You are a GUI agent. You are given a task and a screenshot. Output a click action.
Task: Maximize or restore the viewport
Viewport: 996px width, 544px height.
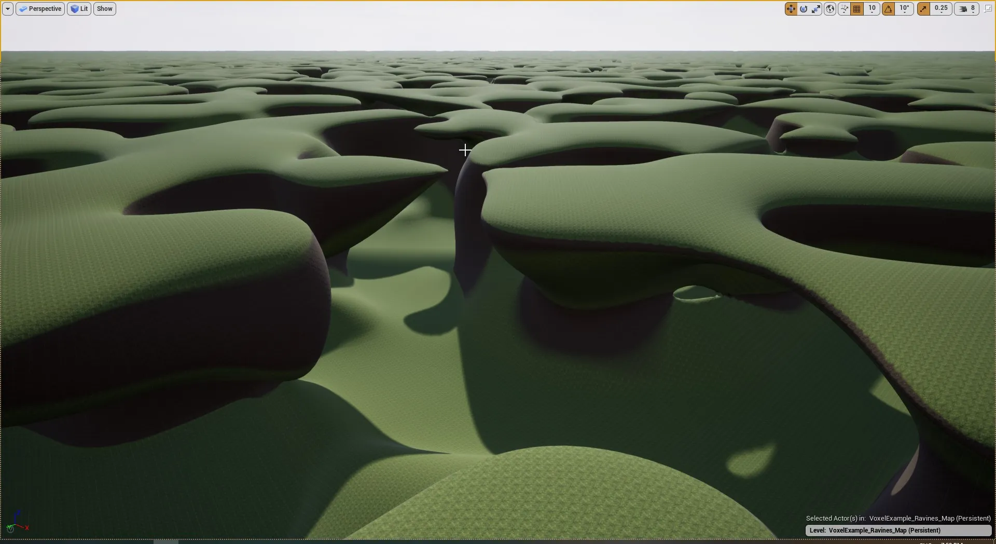point(988,9)
